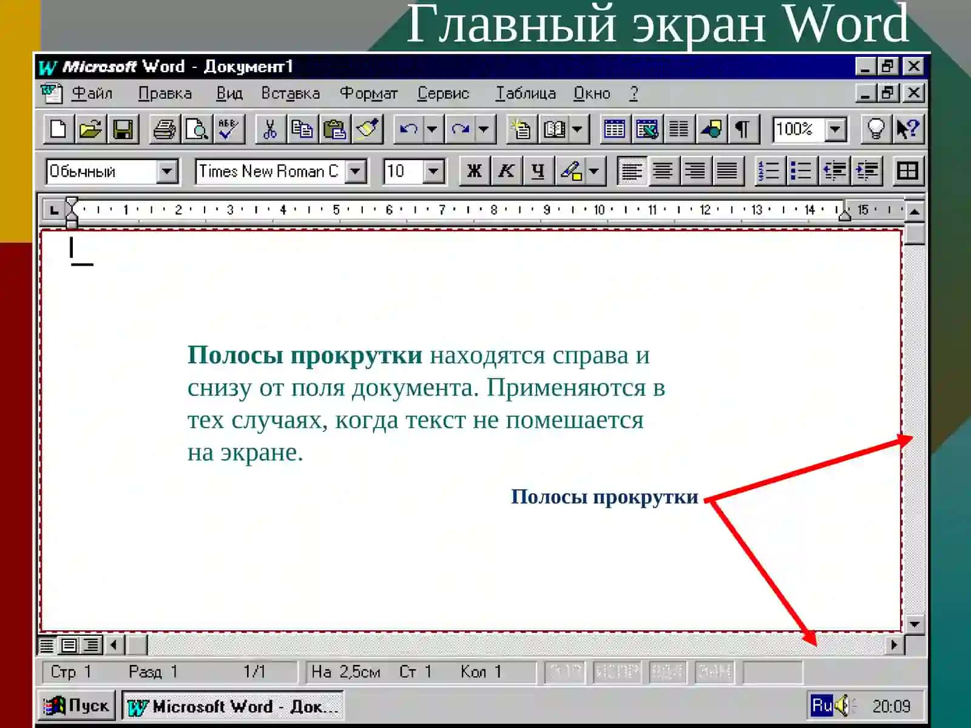
Task: Toggle italic К formatting
Action: pyautogui.click(x=506, y=171)
